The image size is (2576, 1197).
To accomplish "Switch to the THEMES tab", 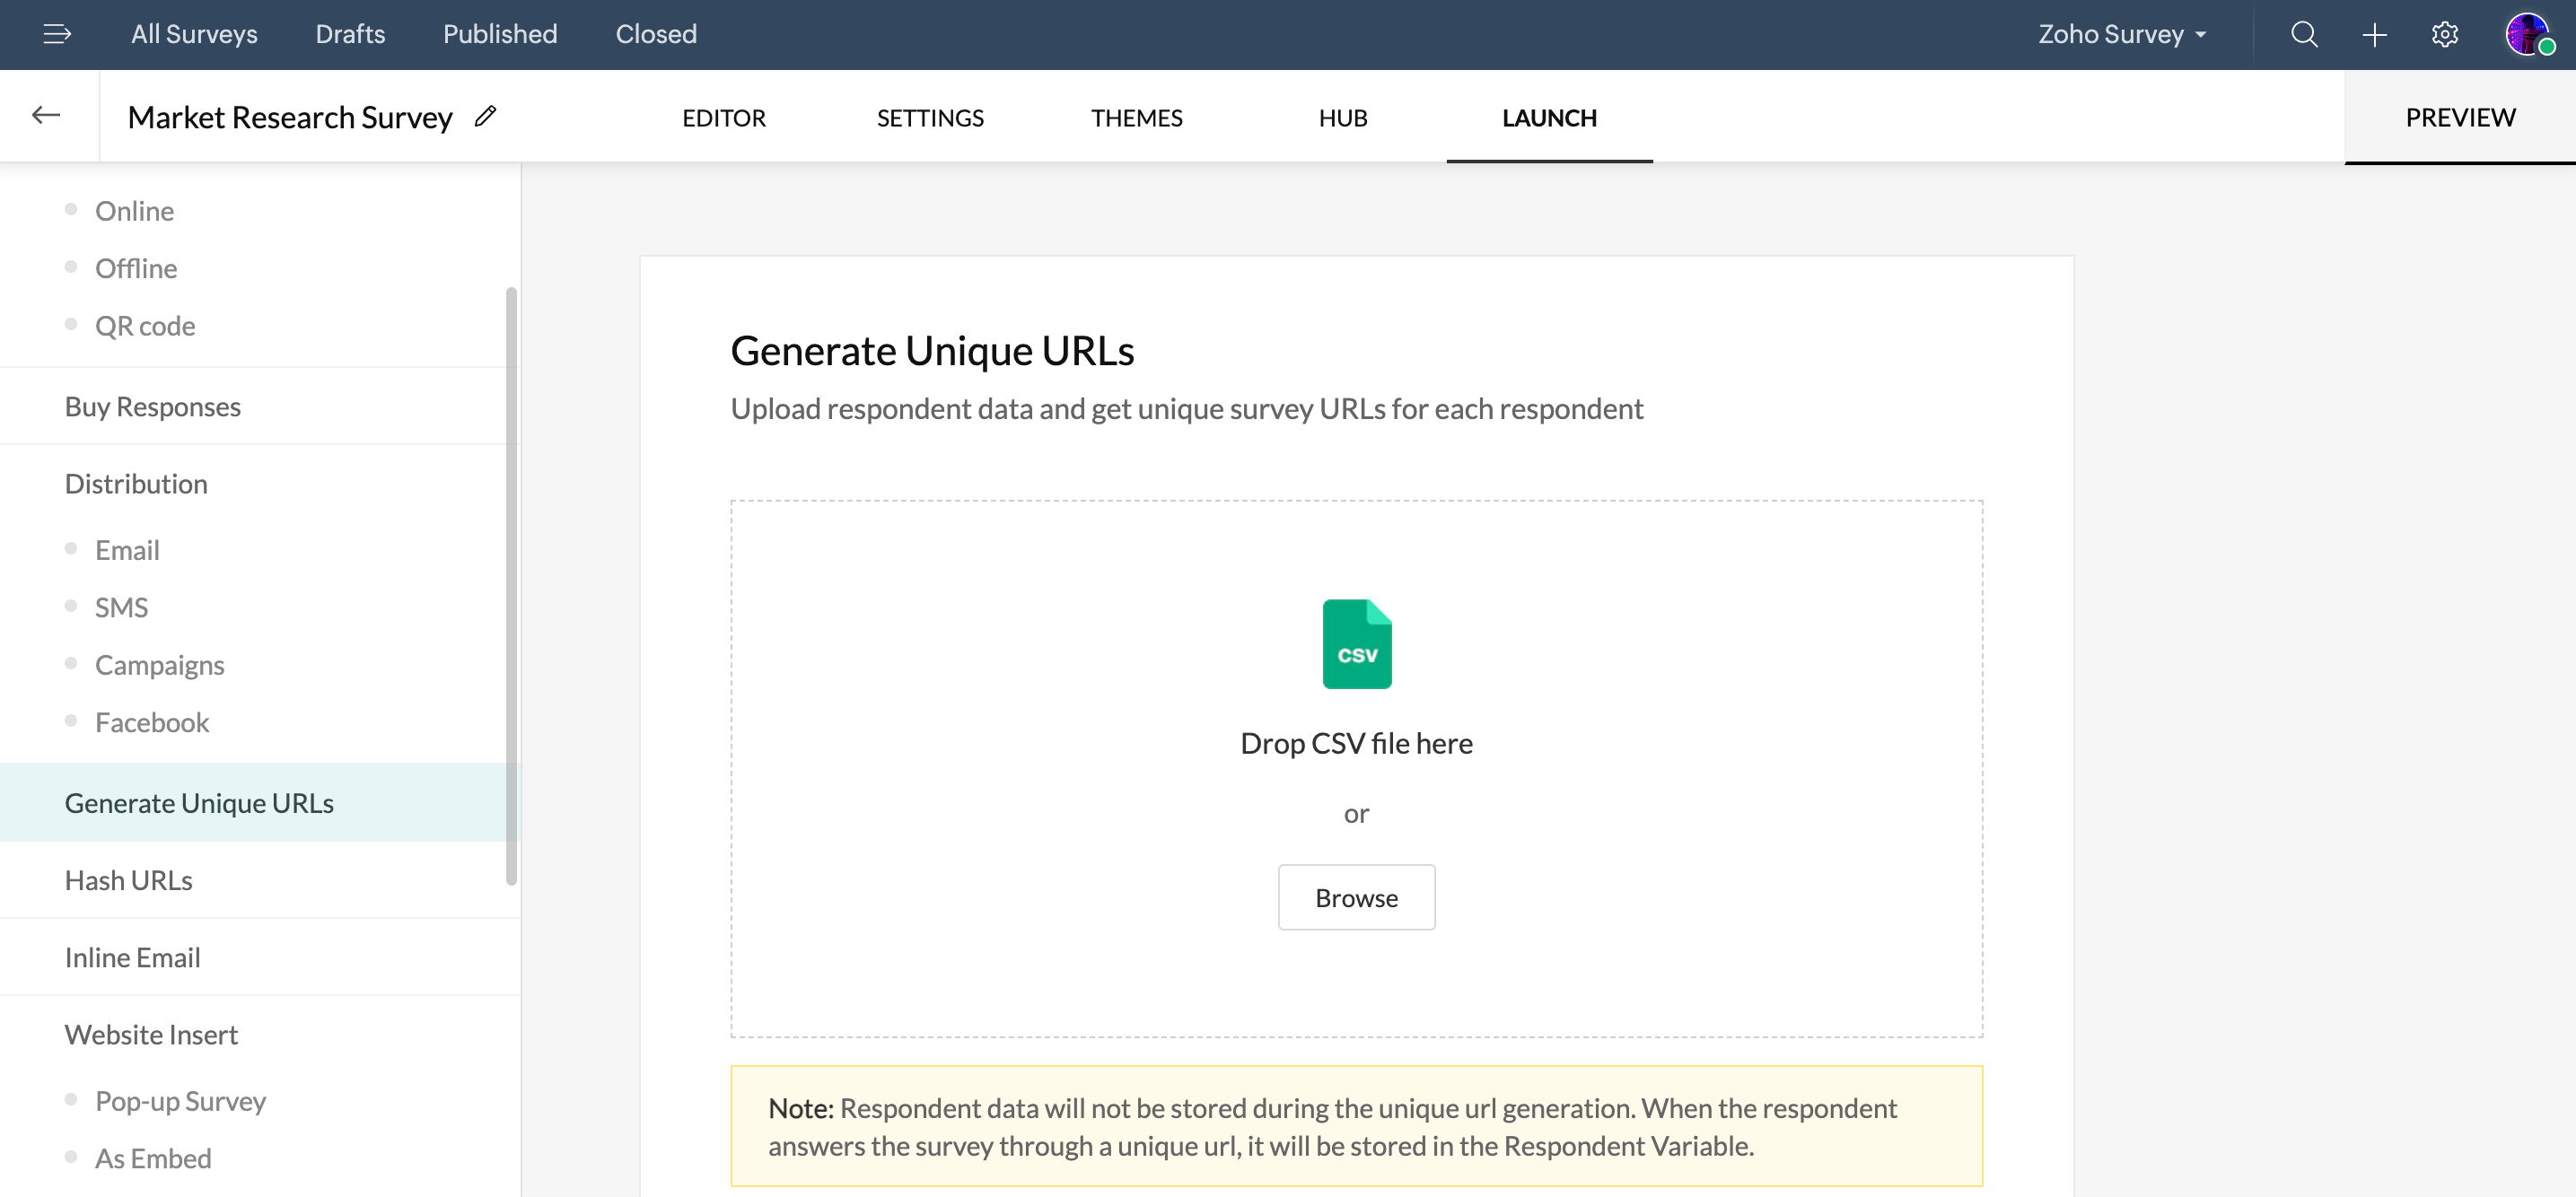I will coord(1136,118).
